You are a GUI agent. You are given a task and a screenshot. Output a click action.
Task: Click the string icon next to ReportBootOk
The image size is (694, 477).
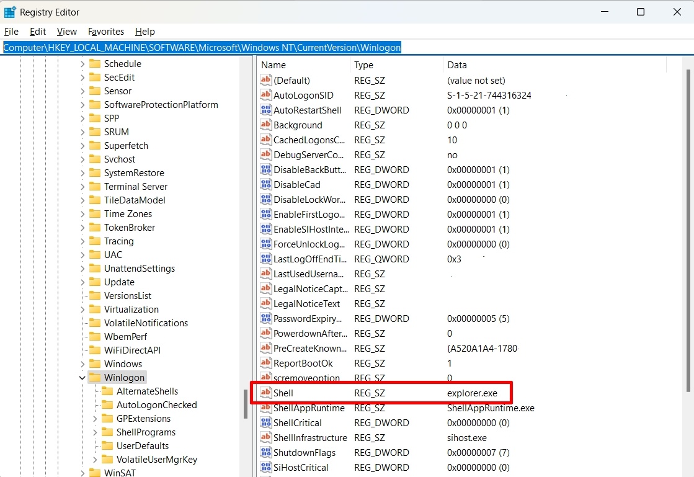[265, 363]
